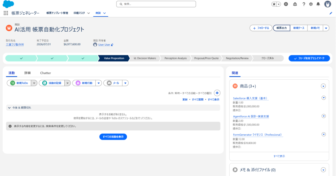Click the すべて表示 link in activities

[213, 100]
